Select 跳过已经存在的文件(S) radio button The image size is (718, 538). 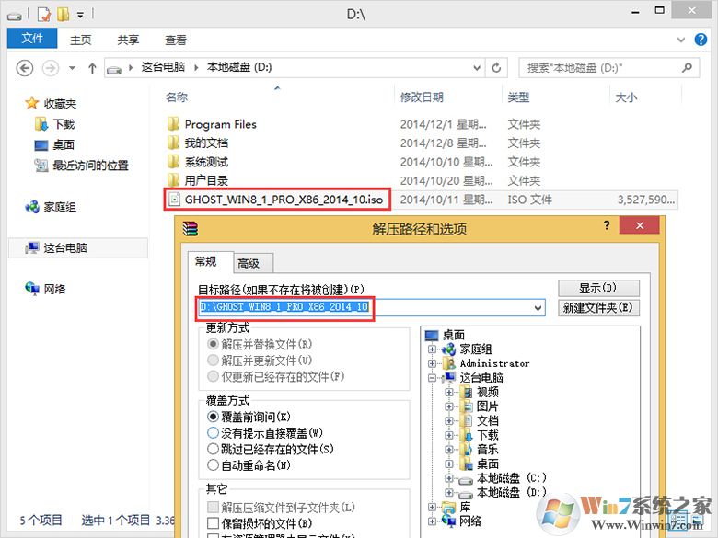[x=213, y=449]
